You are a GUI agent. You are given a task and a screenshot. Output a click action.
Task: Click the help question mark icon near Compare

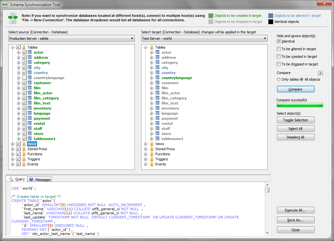pos(320,73)
